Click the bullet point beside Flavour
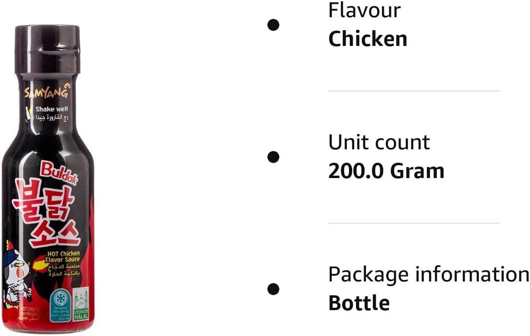530x336 pixels. point(273,24)
